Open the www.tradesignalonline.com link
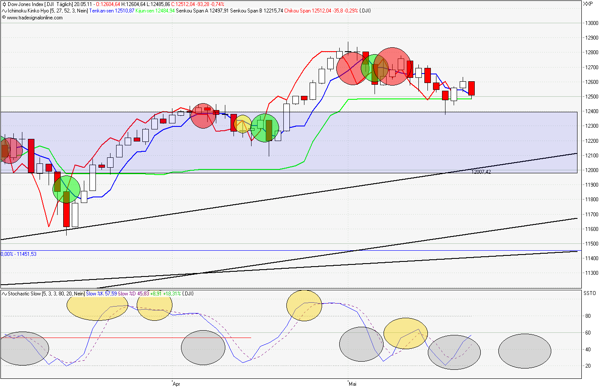The height and width of the screenshot is (387, 602). 34,18
